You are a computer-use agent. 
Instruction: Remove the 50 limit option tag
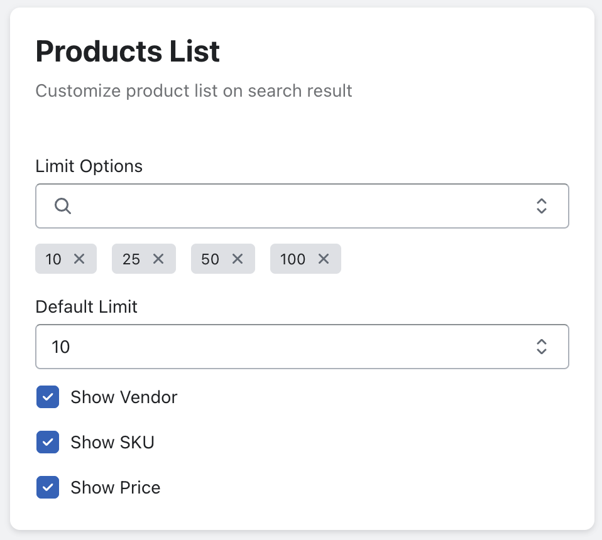point(238,259)
